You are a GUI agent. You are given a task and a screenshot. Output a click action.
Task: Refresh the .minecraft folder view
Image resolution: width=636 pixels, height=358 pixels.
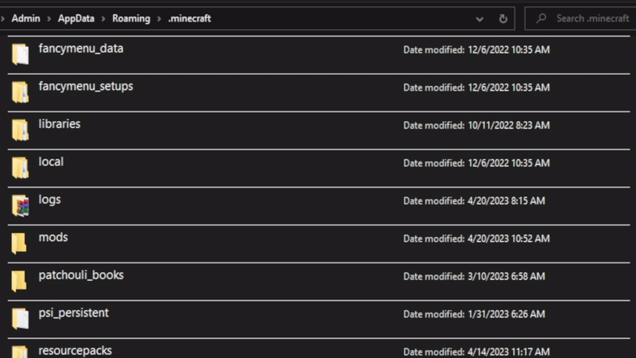[x=502, y=18]
